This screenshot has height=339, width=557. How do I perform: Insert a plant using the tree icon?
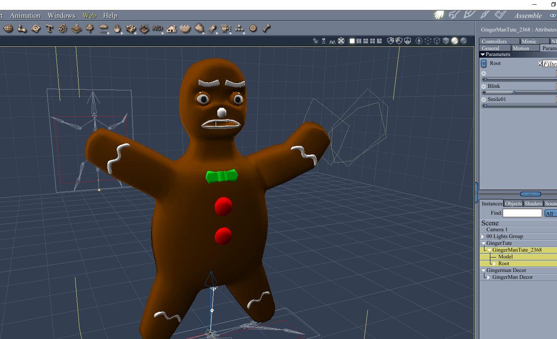90,28
